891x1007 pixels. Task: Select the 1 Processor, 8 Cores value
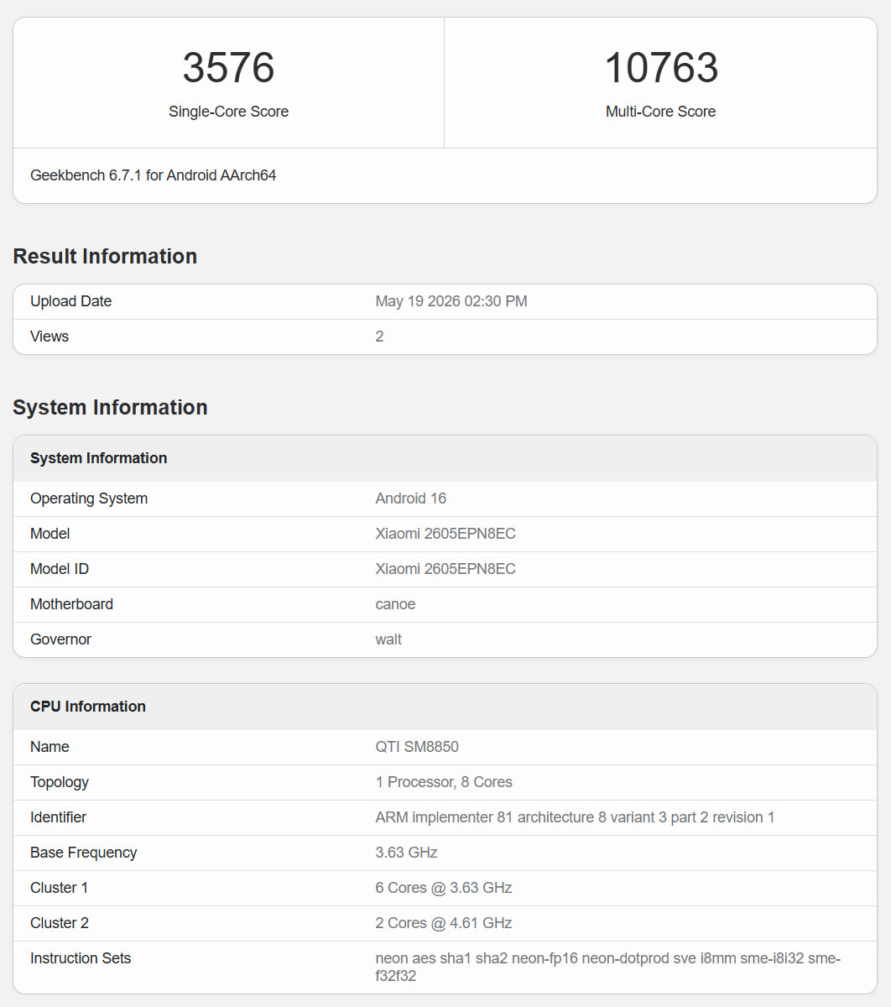pyautogui.click(x=444, y=782)
